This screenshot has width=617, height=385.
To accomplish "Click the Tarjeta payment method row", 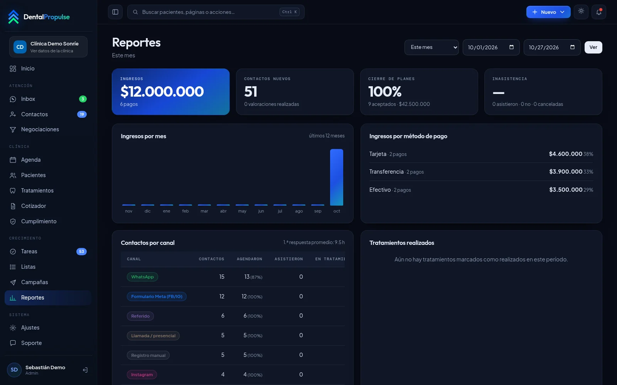I will (x=481, y=154).
